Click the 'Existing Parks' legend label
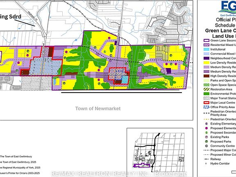Viewport: 236px width, 177px height. (220, 137)
